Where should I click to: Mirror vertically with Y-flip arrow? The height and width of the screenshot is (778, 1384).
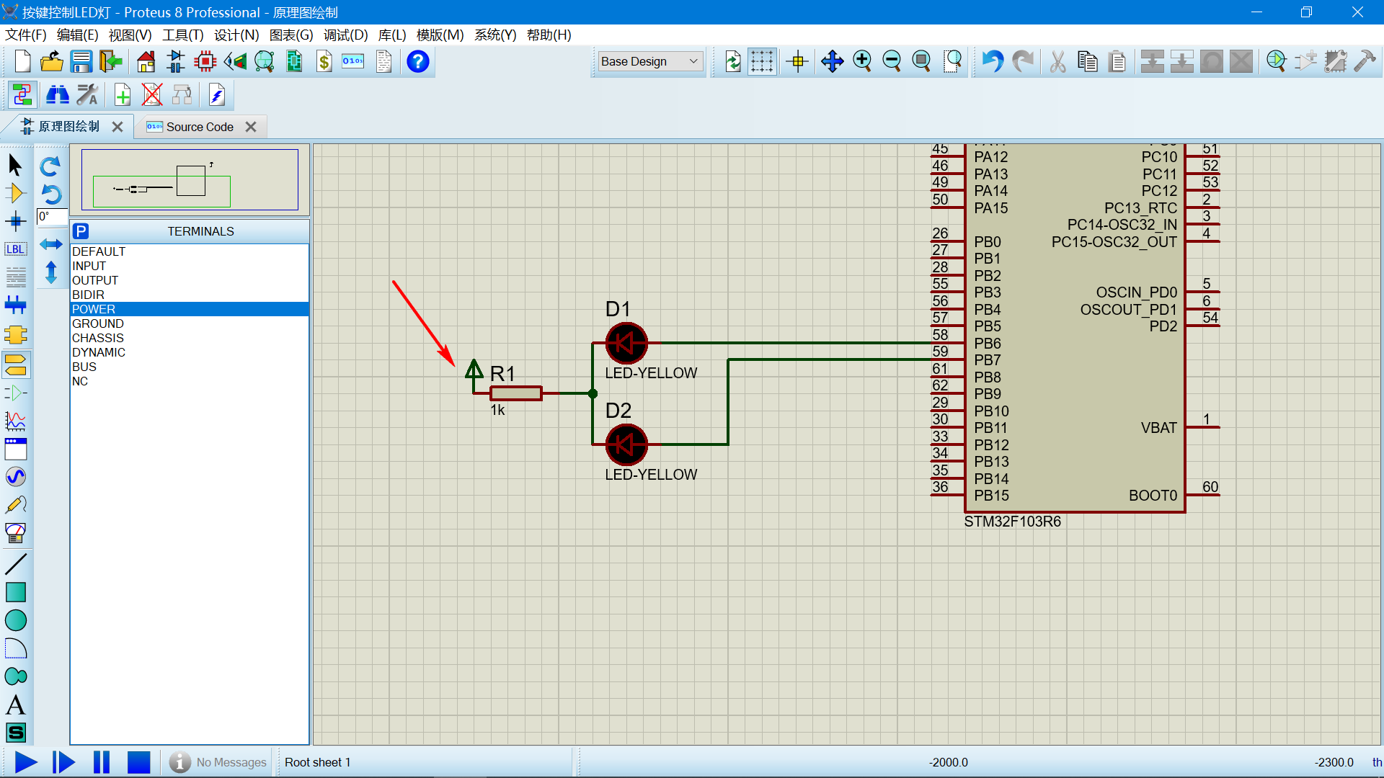(50, 272)
